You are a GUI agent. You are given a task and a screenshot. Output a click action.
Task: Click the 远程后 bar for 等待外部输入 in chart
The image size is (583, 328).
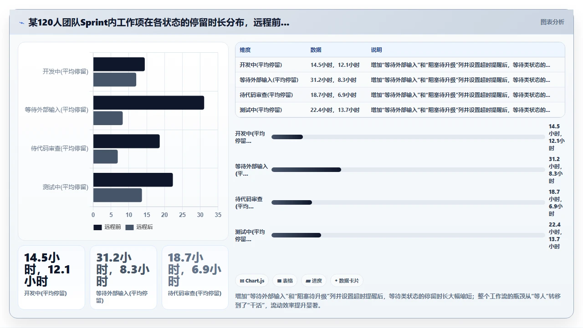[x=108, y=118]
